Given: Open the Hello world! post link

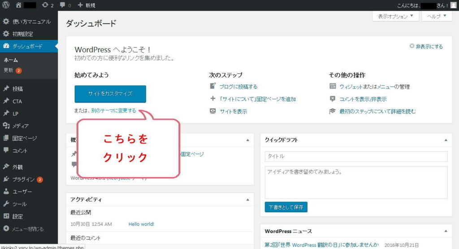Looking at the screenshot, I should 141,224.
